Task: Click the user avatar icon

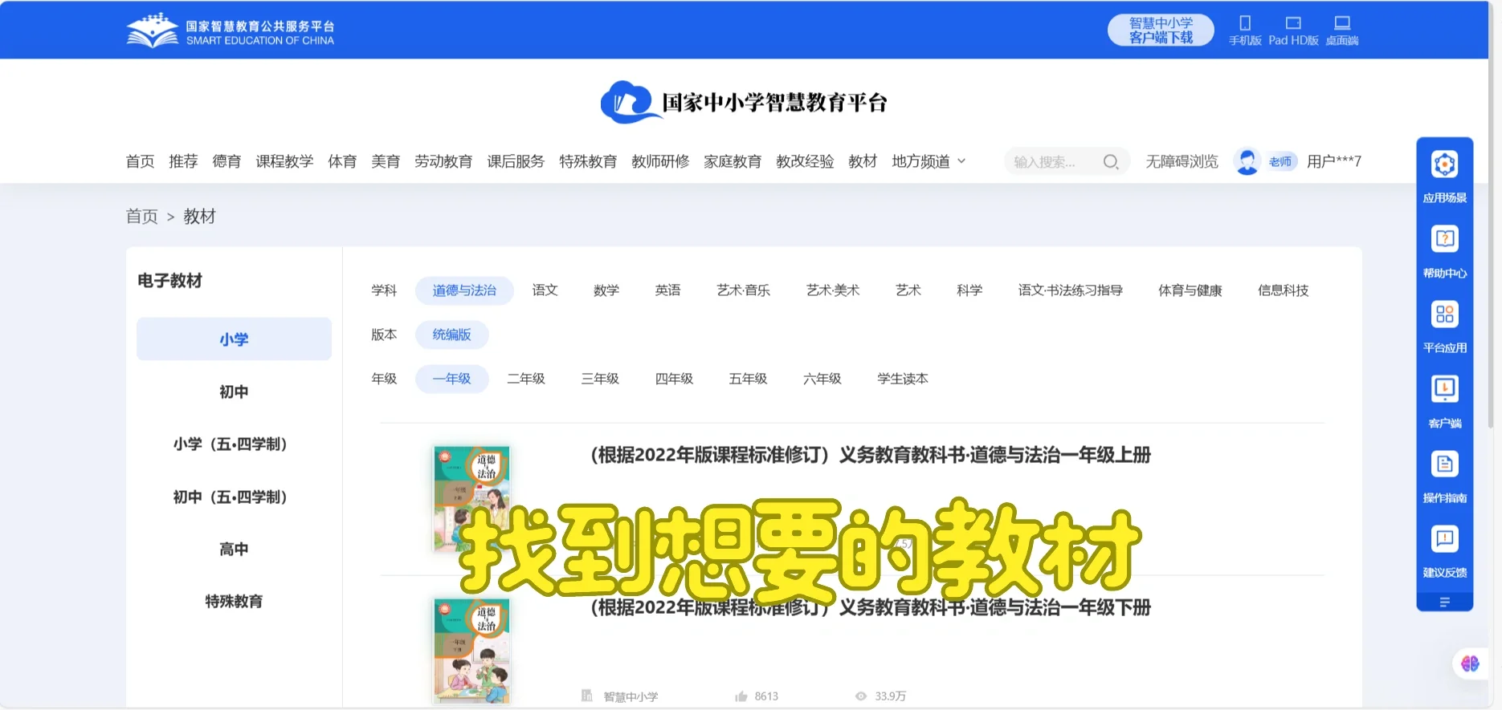Action: (1247, 162)
